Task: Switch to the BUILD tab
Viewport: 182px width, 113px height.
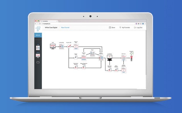Action: (x=38, y=35)
